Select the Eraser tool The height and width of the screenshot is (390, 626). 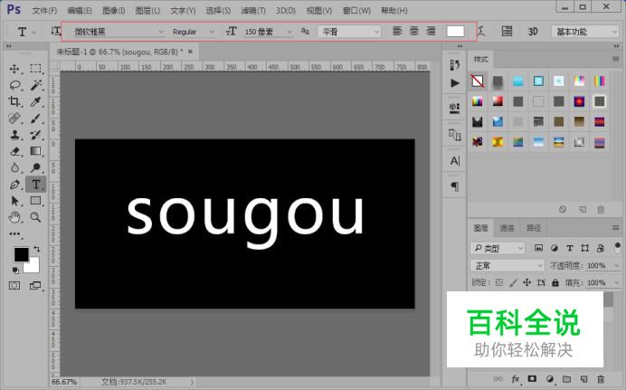click(x=14, y=151)
